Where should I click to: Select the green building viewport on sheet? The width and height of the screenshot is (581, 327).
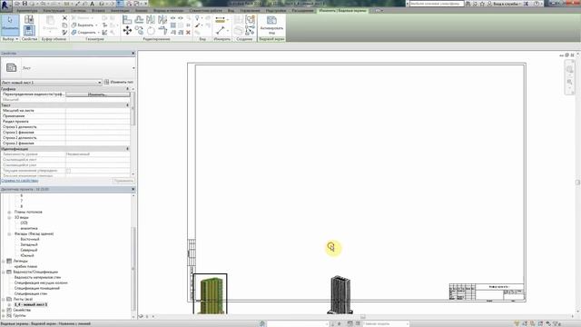pyautogui.click(x=210, y=293)
